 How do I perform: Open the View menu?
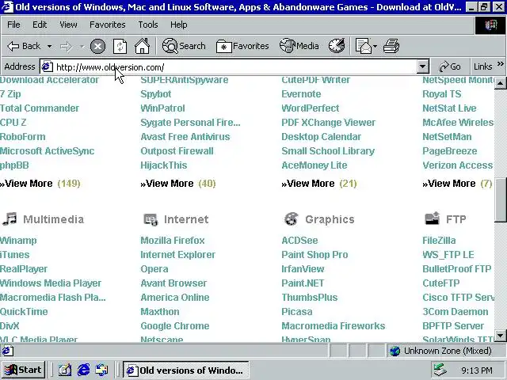click(x=68, y=25)
